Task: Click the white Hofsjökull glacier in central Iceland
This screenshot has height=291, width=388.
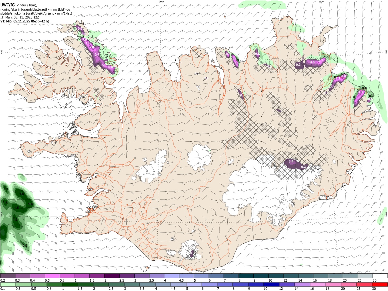Action: coord(199,158)
